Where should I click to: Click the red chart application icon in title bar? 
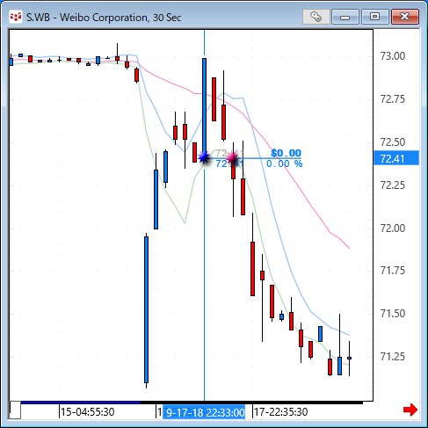tap(16, 17)
